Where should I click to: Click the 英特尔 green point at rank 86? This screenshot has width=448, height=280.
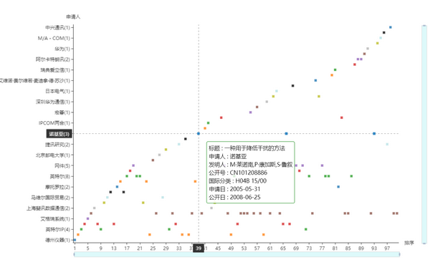click(x=351, y=176)
